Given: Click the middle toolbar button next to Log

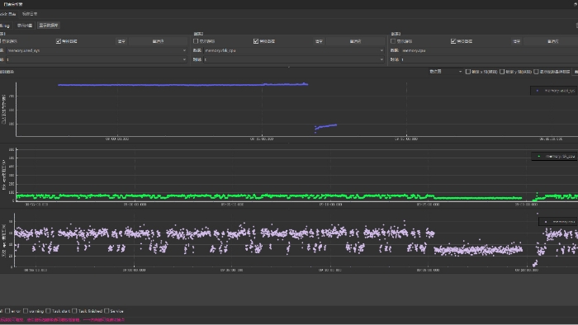Looking at the screenshot, I should [x=25, y=26].
